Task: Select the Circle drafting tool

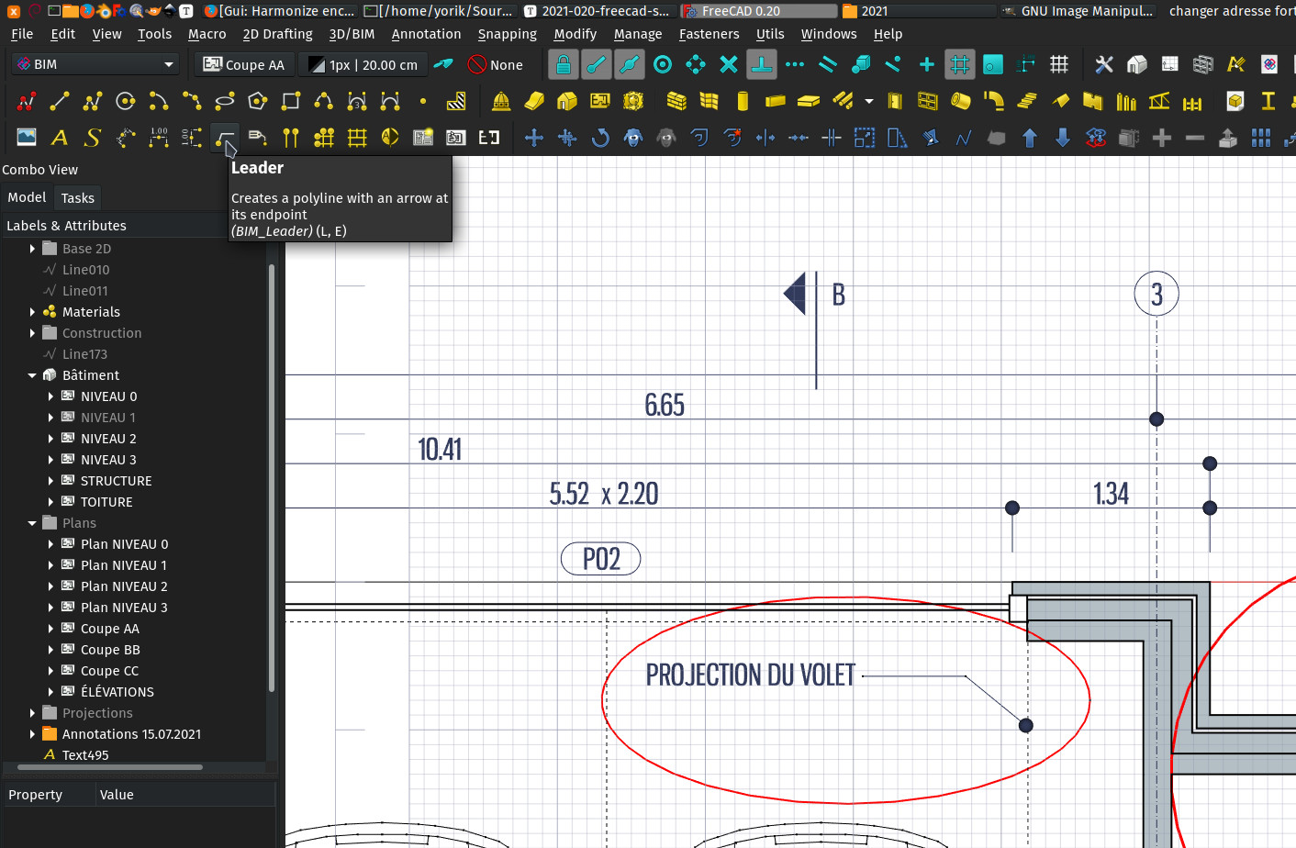Action: click(x=125, y=101)
